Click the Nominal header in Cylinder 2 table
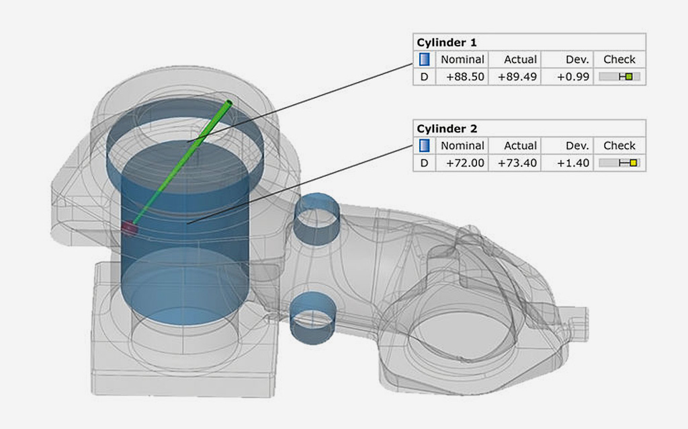Image resolution: width=688 pixels, height=429 pixels. pyautogui.click(x=462, y=145)
